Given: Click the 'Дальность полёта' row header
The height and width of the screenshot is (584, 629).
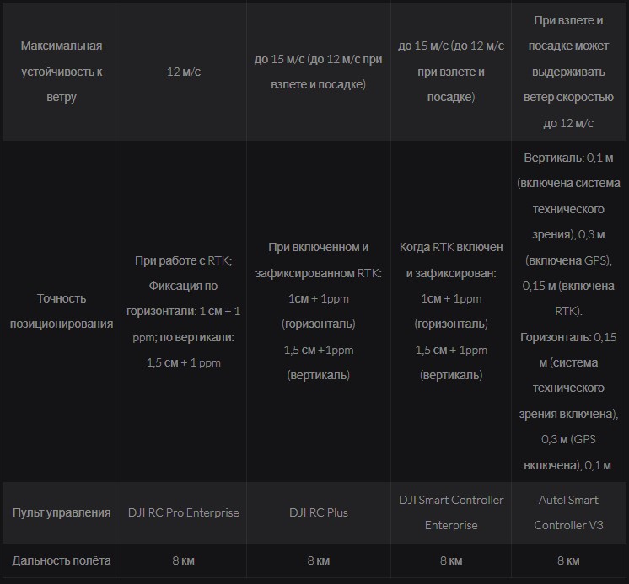Looking at the screenshot, I should [x=62, y=560].
